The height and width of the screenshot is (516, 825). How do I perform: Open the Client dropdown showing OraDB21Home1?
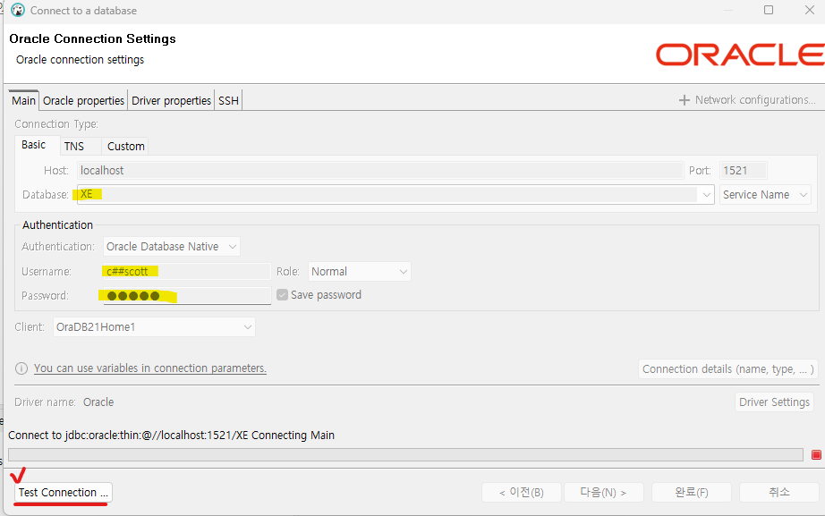[x=154, y=326]
